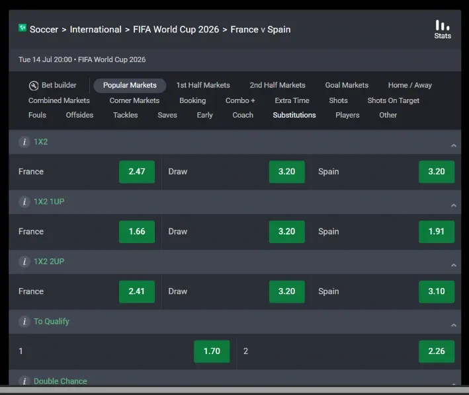
Task: Collapse the 1X2 market section
Action: [x=454, y=146]
